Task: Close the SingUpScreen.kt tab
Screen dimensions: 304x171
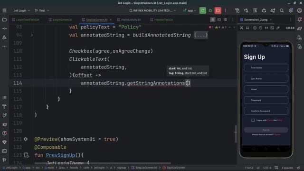Action: click(111, 19)
